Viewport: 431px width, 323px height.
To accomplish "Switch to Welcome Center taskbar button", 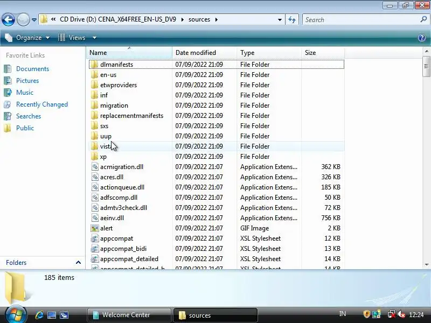I will 129,315.
